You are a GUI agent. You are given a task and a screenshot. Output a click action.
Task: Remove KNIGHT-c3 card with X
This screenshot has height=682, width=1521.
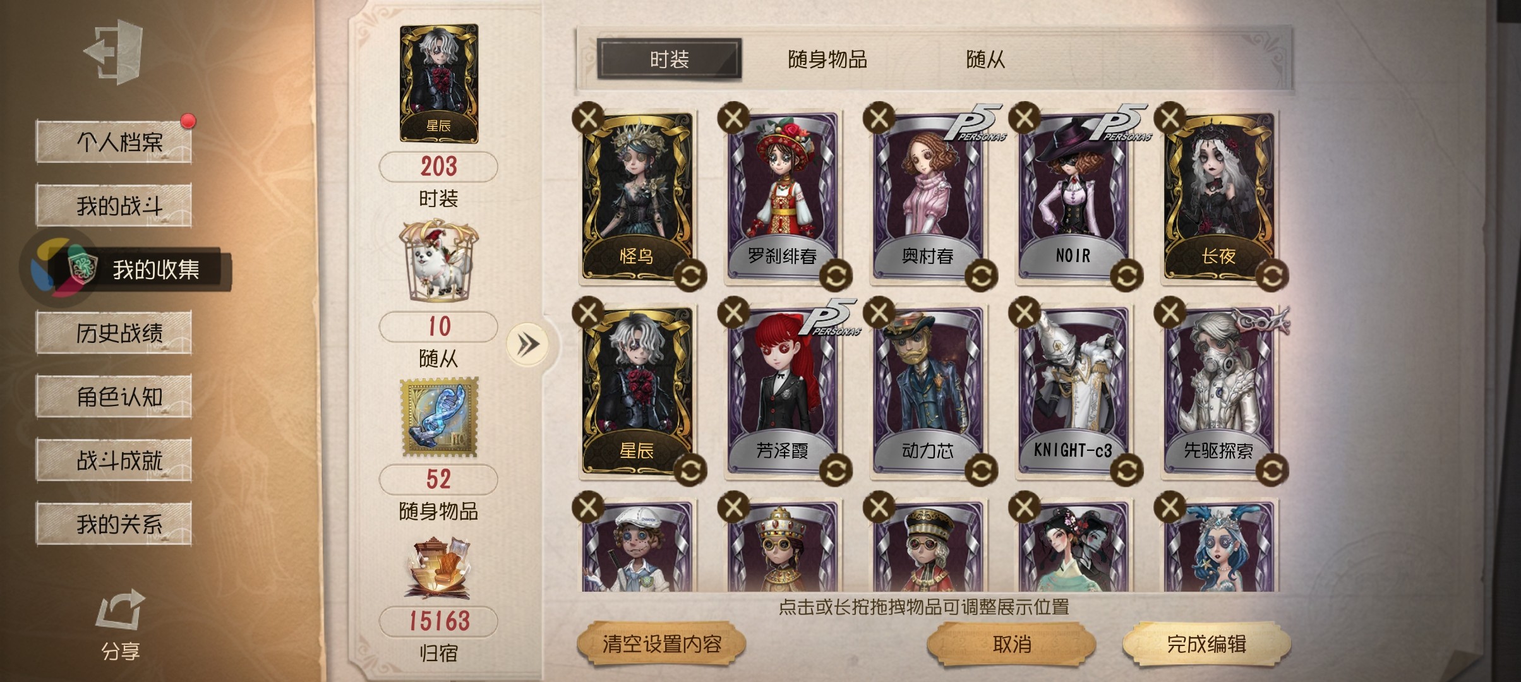pyautogui.click(x=1025, y=313)
